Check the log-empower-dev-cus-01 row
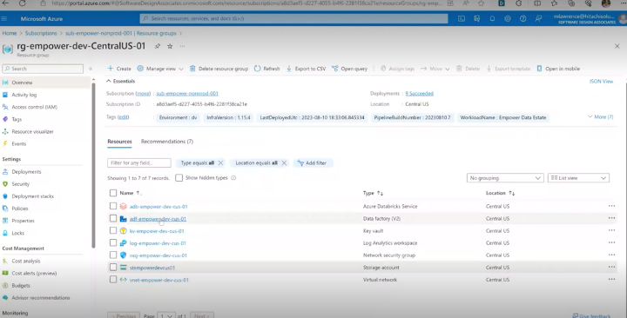 (x=113, y=242)
